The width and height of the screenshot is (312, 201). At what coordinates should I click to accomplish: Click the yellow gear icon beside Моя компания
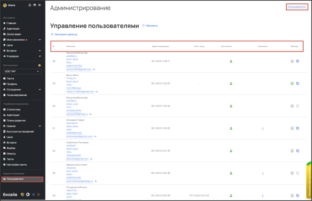[x=39, y=65]
